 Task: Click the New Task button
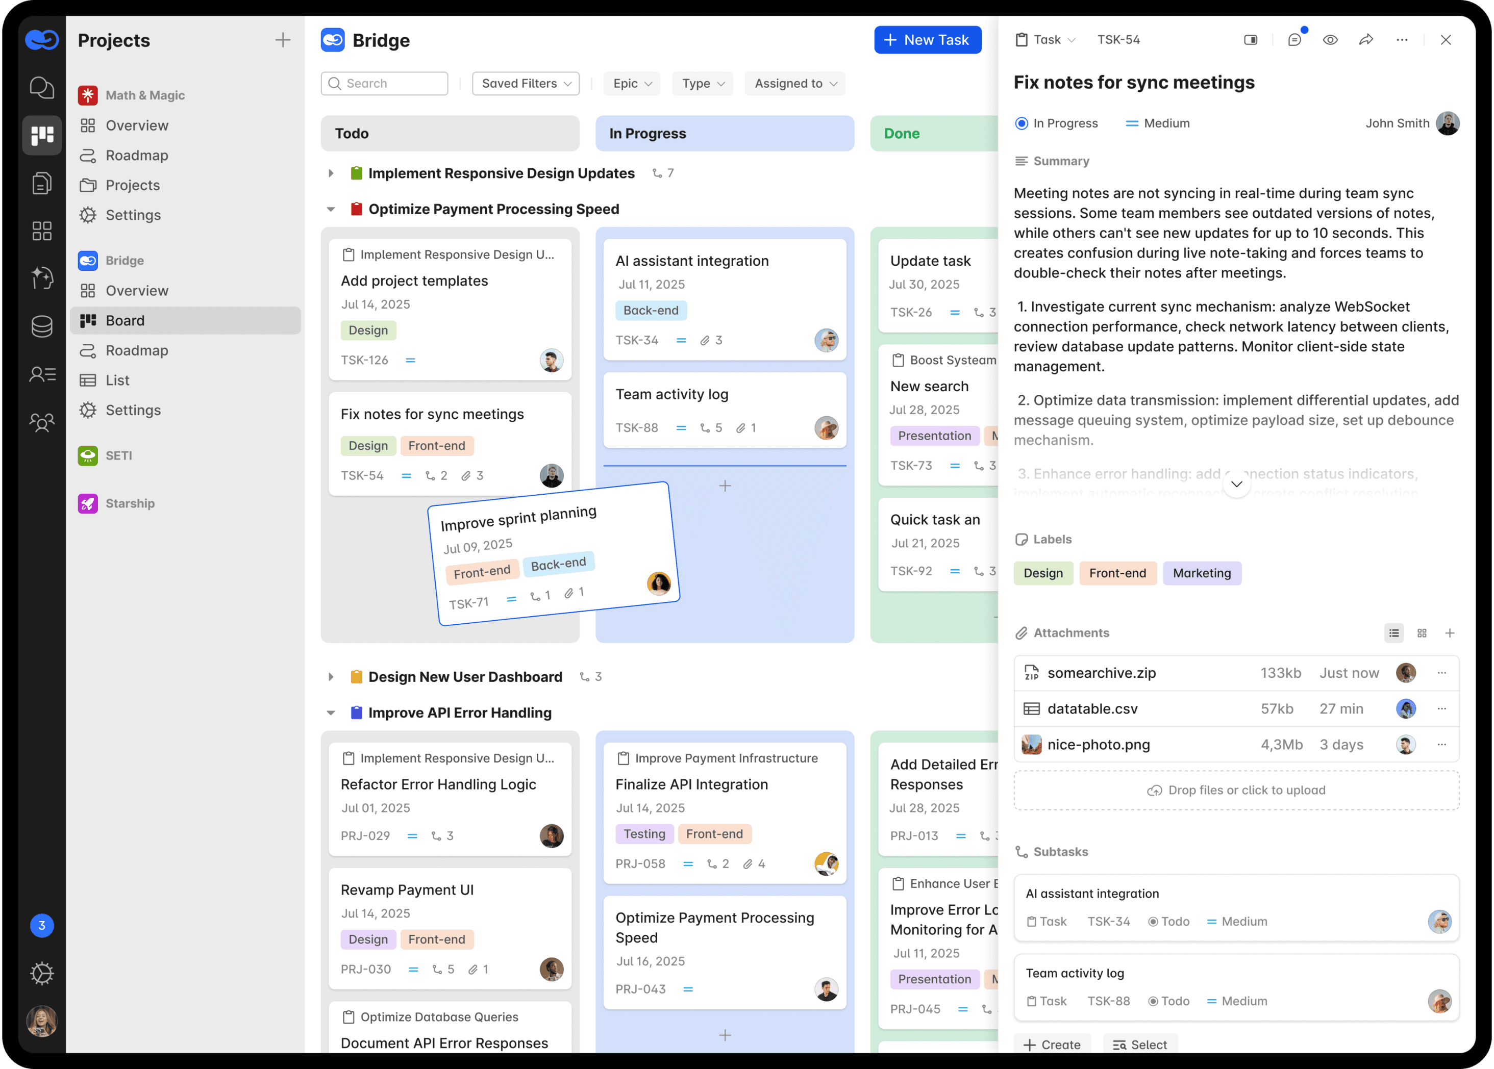pyautogui.click(x=927, y=39)
